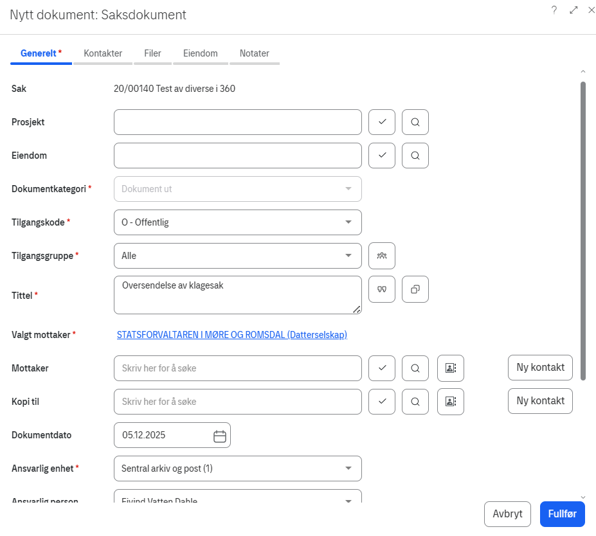
Task: Open the Tilgangsgruppe dropdown showing Alle
Action: pos(237,256)
